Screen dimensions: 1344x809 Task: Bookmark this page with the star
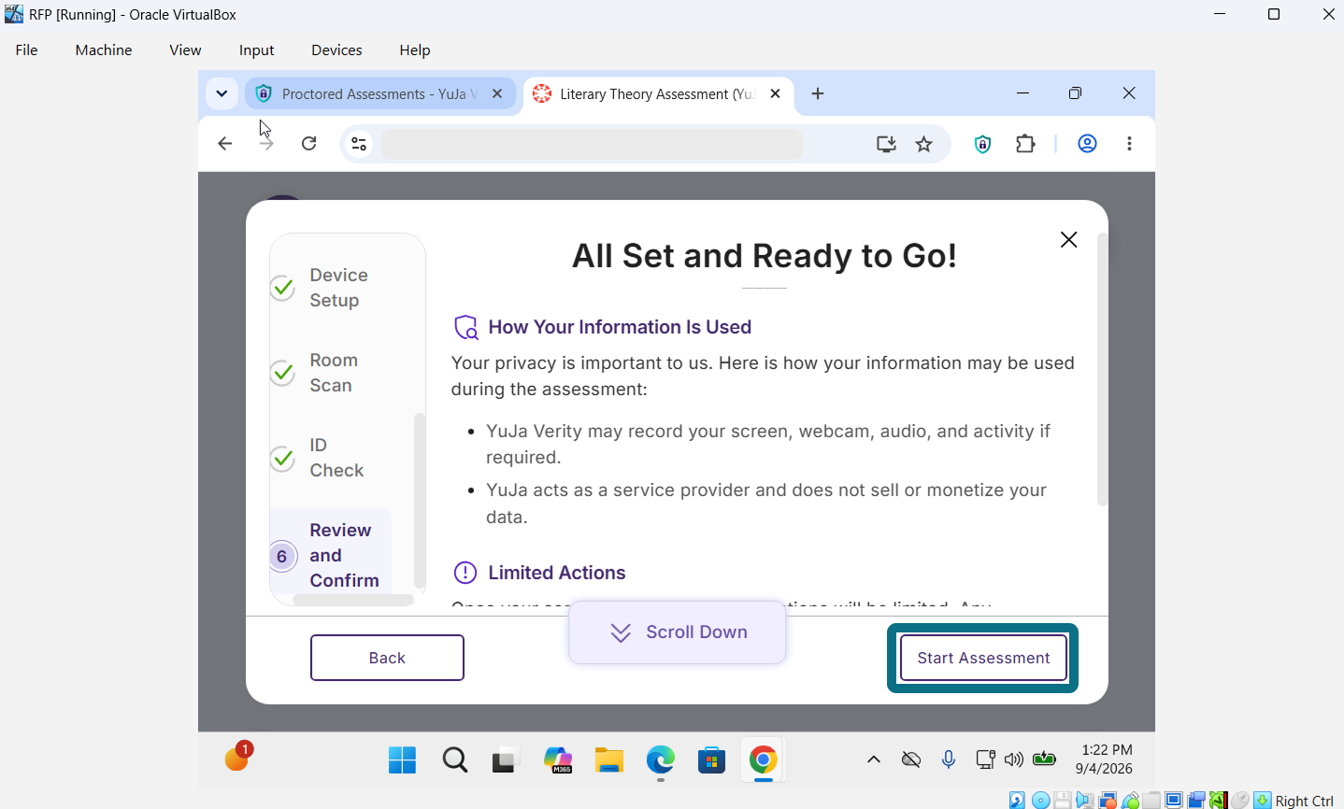924,144
